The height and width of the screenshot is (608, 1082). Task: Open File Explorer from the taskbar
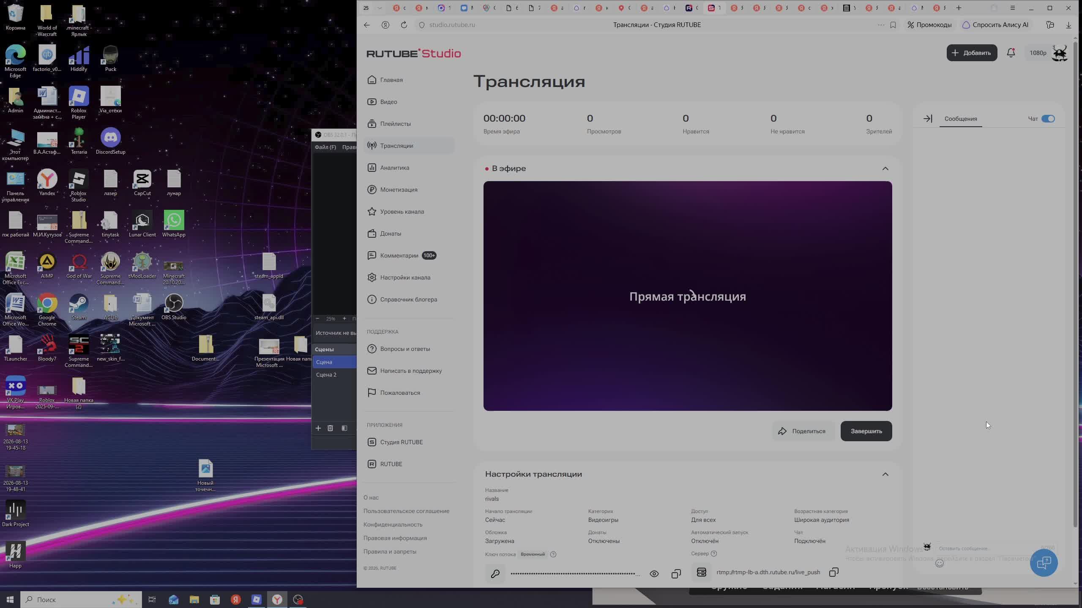coord(194,600)
